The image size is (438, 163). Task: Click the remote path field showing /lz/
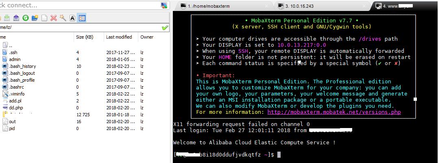(x=80, y=28)
